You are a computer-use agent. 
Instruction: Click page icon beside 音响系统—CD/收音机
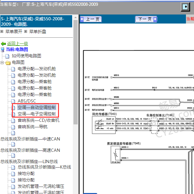pos(13,121)
